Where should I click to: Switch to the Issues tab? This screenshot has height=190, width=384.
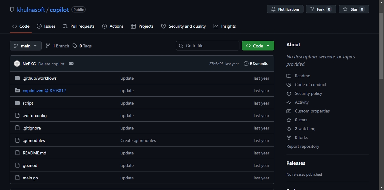point(46,26)
